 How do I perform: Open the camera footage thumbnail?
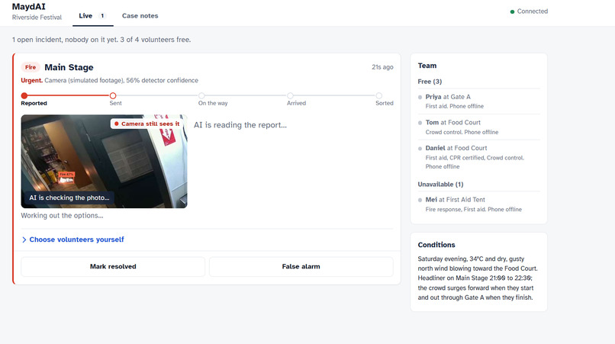point(104,161)
